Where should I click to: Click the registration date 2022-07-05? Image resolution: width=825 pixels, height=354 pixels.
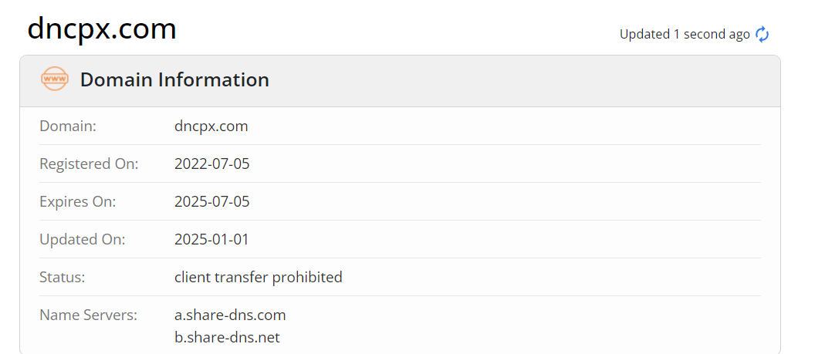212,164
